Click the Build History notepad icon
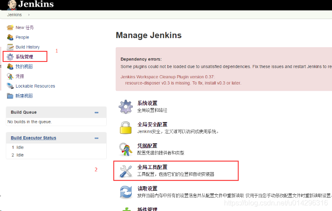This screenshot has height=211, width=332. (x=10, y=47)
